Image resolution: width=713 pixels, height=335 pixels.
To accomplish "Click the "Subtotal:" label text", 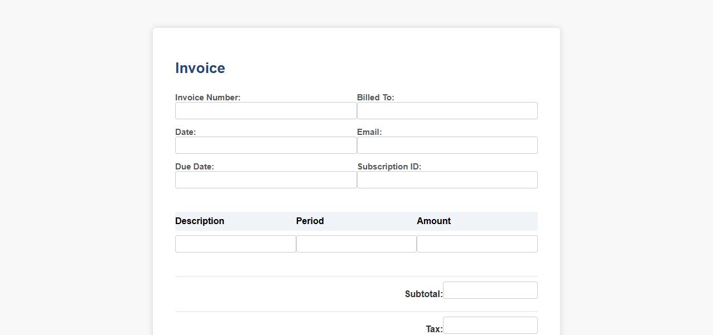I will 423,294.
